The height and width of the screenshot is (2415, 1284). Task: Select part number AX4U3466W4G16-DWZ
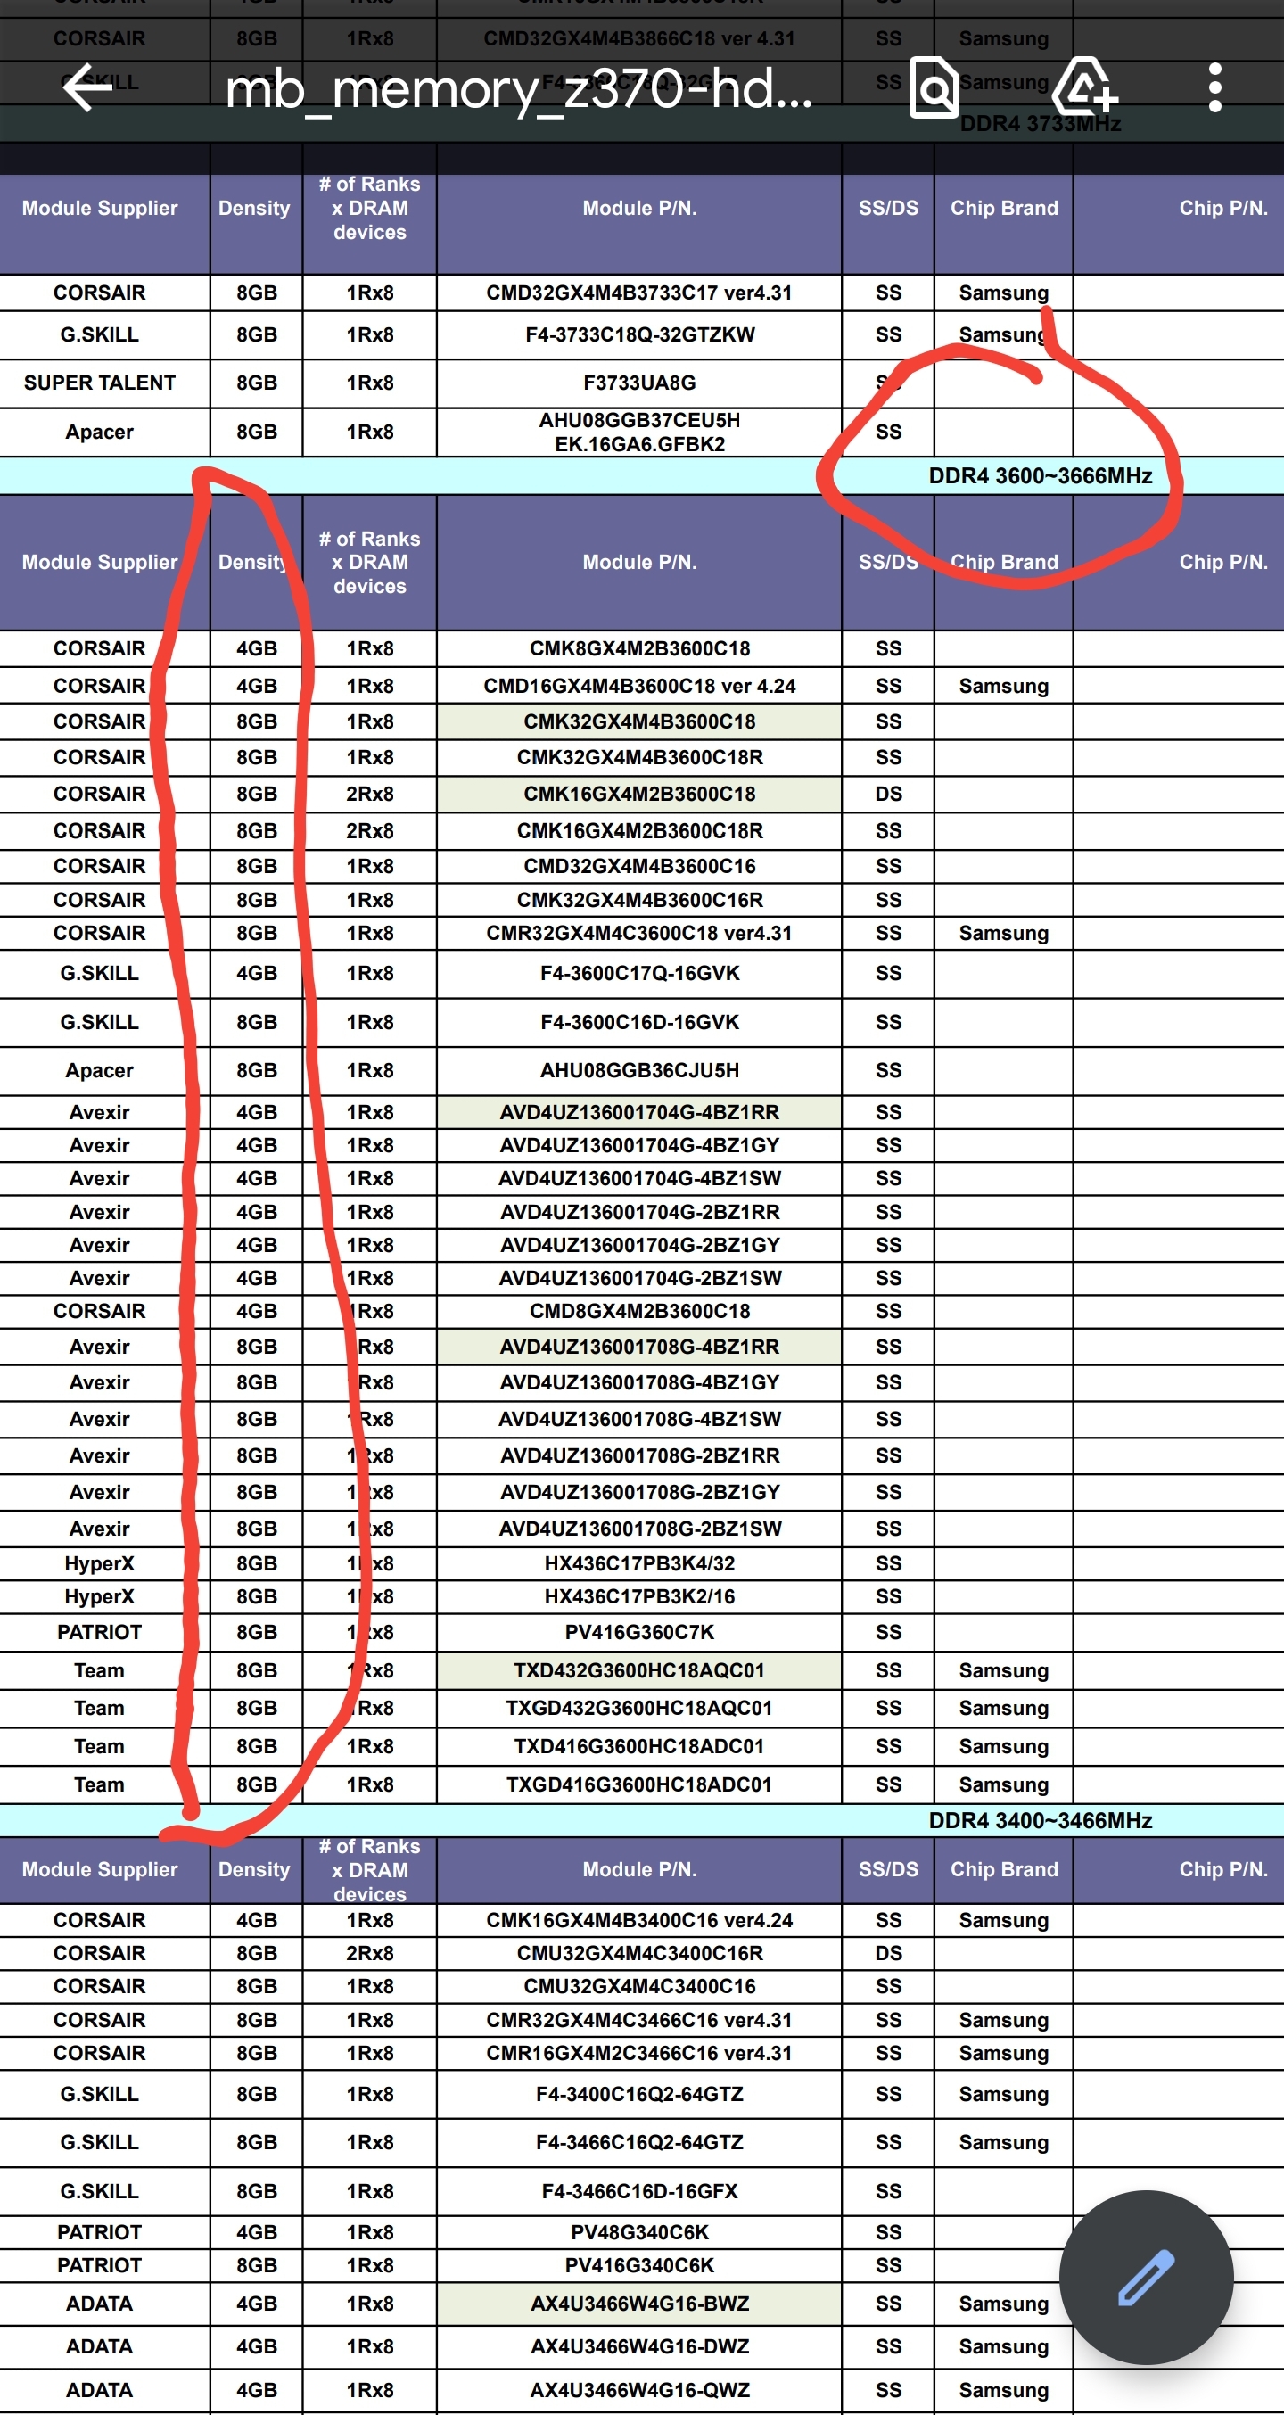[x=639, y=2346]
